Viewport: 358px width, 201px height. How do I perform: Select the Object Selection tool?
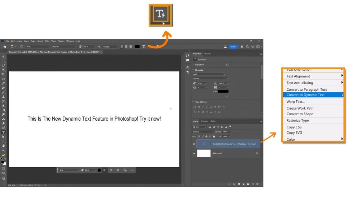[3, 70]
